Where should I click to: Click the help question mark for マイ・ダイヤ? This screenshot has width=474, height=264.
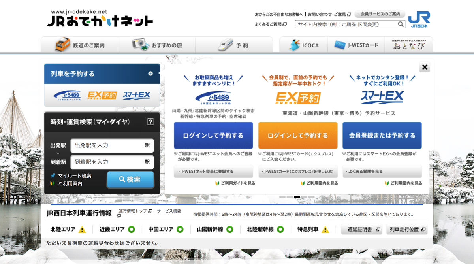tap(150, 122)
